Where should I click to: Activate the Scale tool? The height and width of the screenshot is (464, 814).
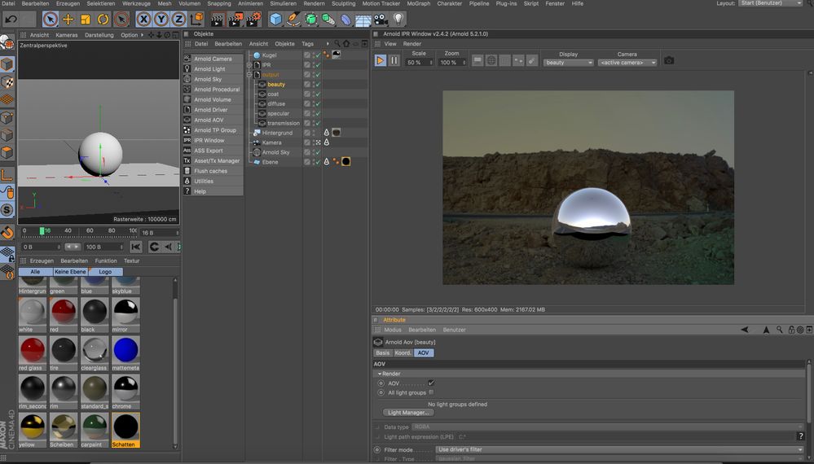(86, 20)
